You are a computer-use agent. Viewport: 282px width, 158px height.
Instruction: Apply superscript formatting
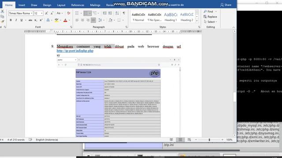click(41, 20)
